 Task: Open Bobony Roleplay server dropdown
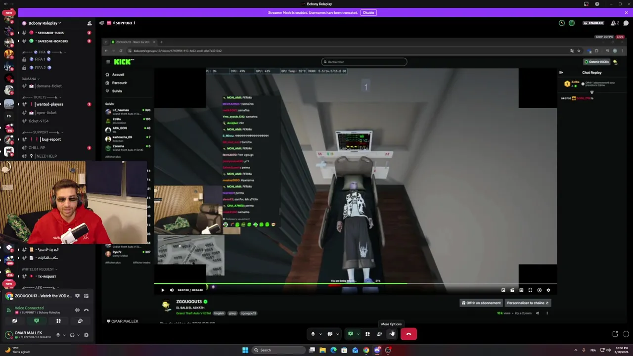(x=45, y=23)
